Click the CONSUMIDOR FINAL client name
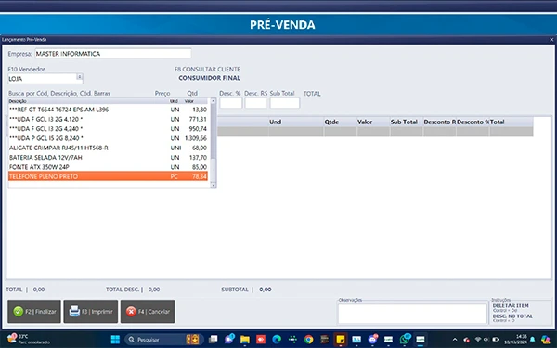 [x=209, y=78]
